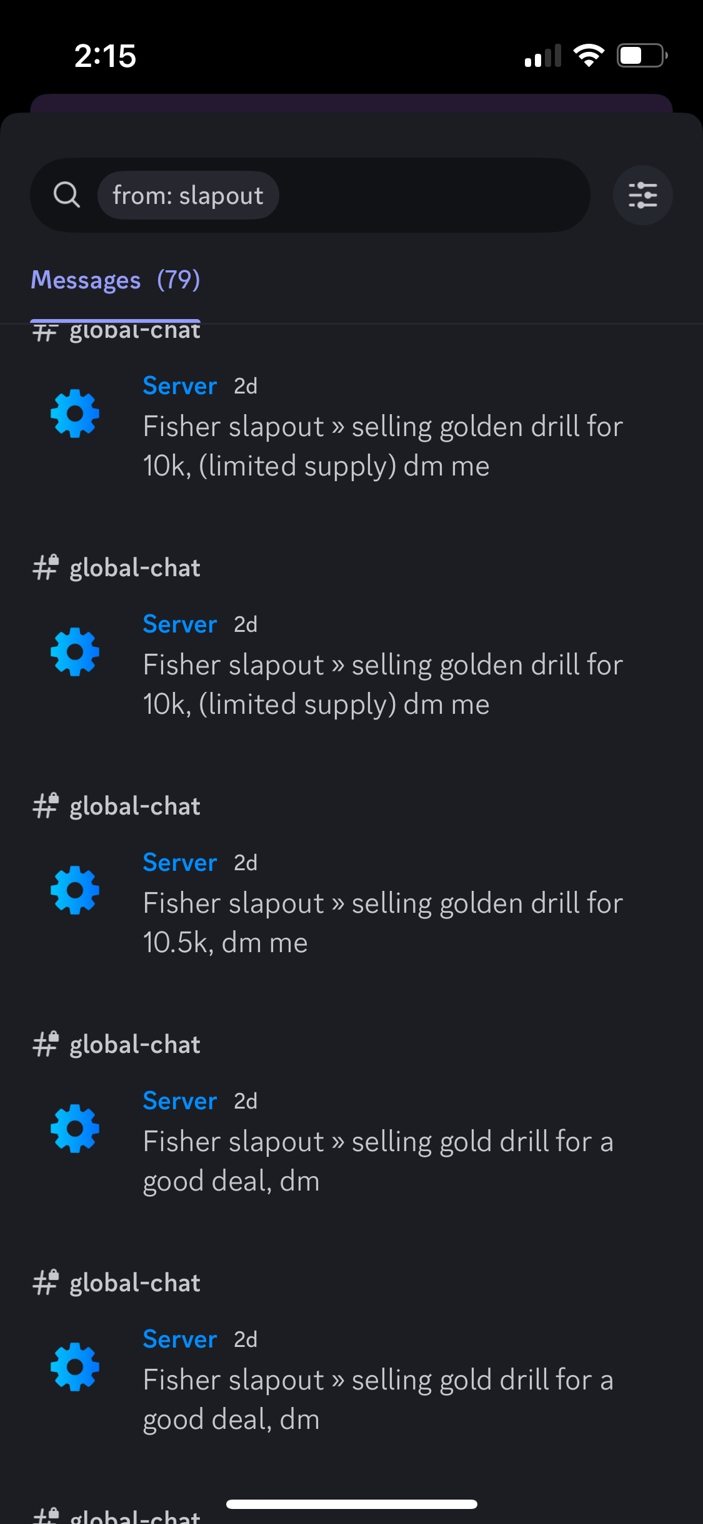Open the 'golden drill for 10.5k' message
703x1524 pixels.
coord(382,923)
